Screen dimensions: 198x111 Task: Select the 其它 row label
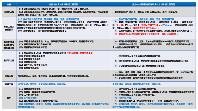(x=9, y=98)
